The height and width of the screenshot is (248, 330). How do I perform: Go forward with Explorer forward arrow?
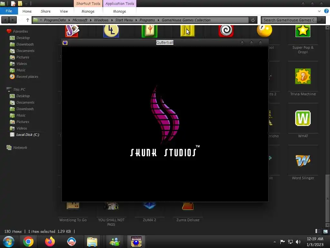point(13,20)
